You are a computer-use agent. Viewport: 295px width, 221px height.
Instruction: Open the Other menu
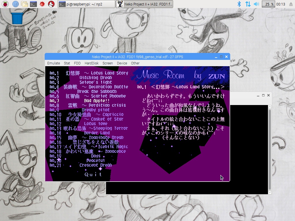pos(135,63)
